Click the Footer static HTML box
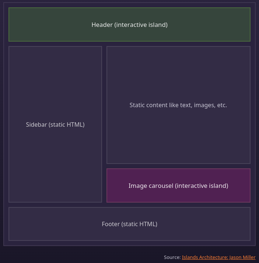Viewport: 259px width, 263px height. pos(130,224)
